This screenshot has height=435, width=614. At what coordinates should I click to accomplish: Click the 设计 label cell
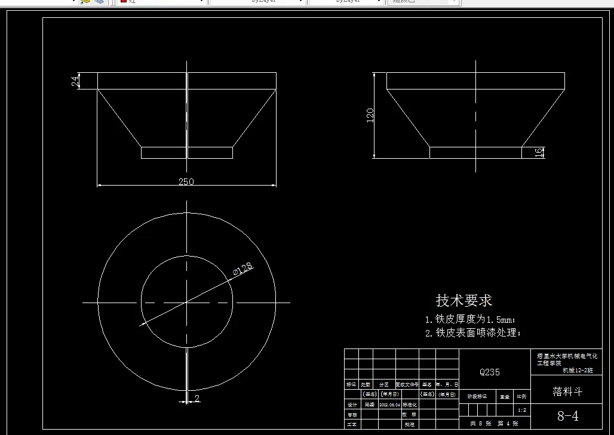click(352, 405)
